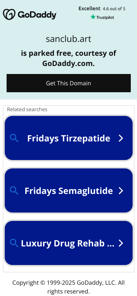Click the magnifier icon beside Luxury Drug Rehab
Image resolution: width=137 pixels, height=296 pixels.
click(x=14, y=243)
